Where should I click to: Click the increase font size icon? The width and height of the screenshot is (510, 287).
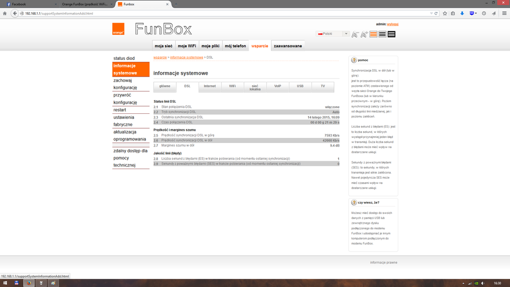point(364,34)
